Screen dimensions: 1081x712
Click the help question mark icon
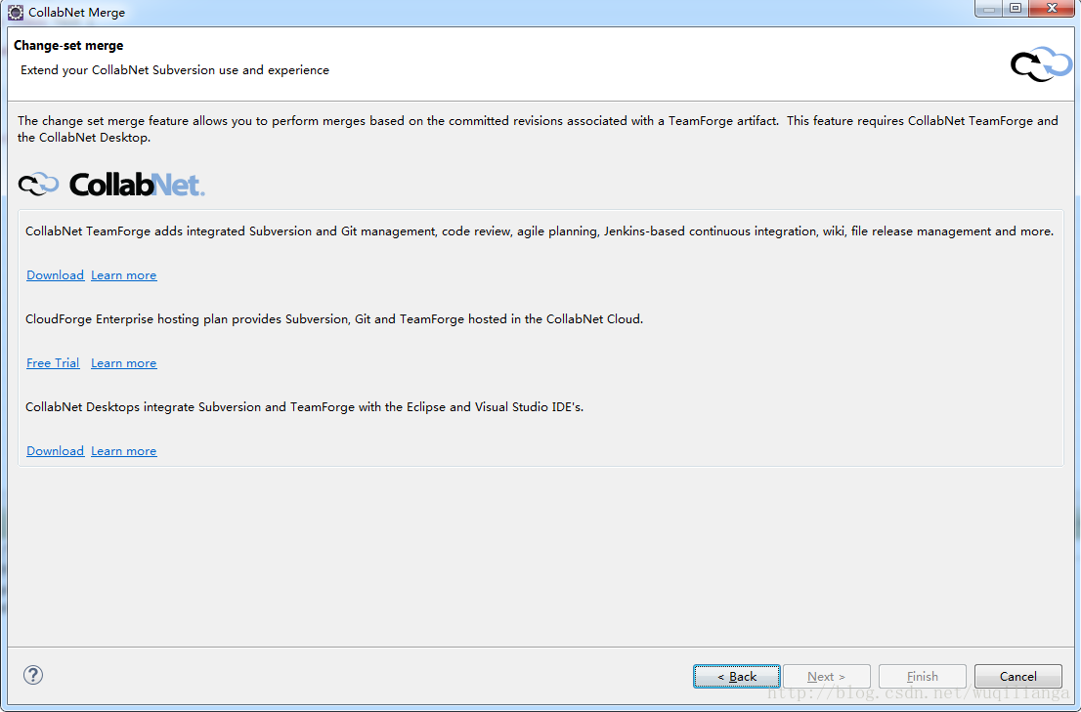click(33, 675)
